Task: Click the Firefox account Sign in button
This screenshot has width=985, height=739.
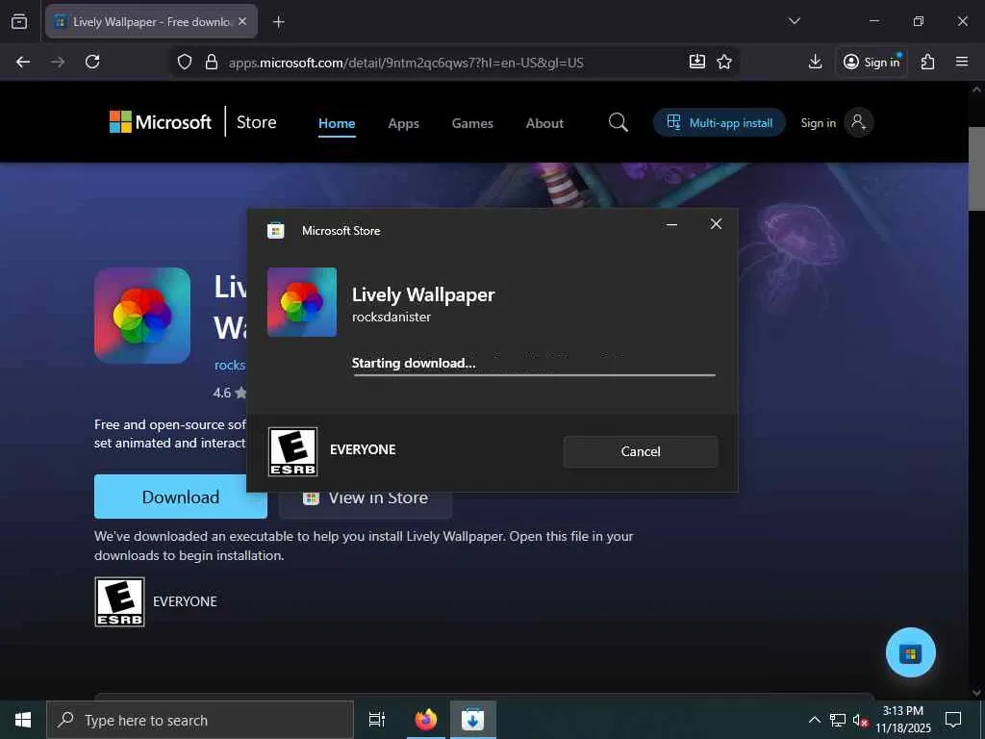Action: (x=871, y=62)
